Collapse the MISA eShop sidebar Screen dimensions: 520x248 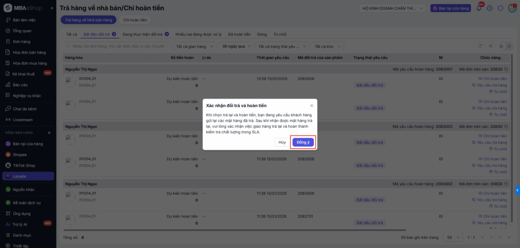52,8
